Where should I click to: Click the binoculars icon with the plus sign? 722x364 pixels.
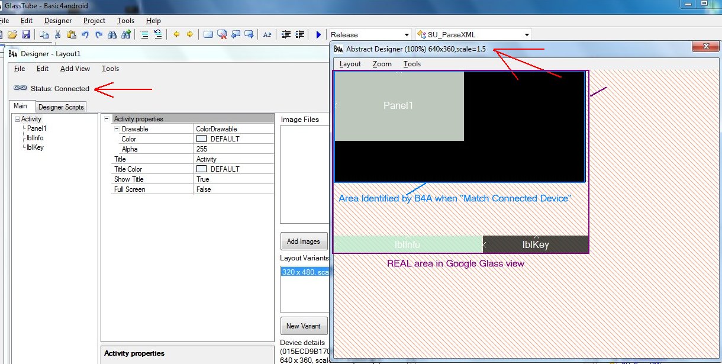tap(125, 34)
